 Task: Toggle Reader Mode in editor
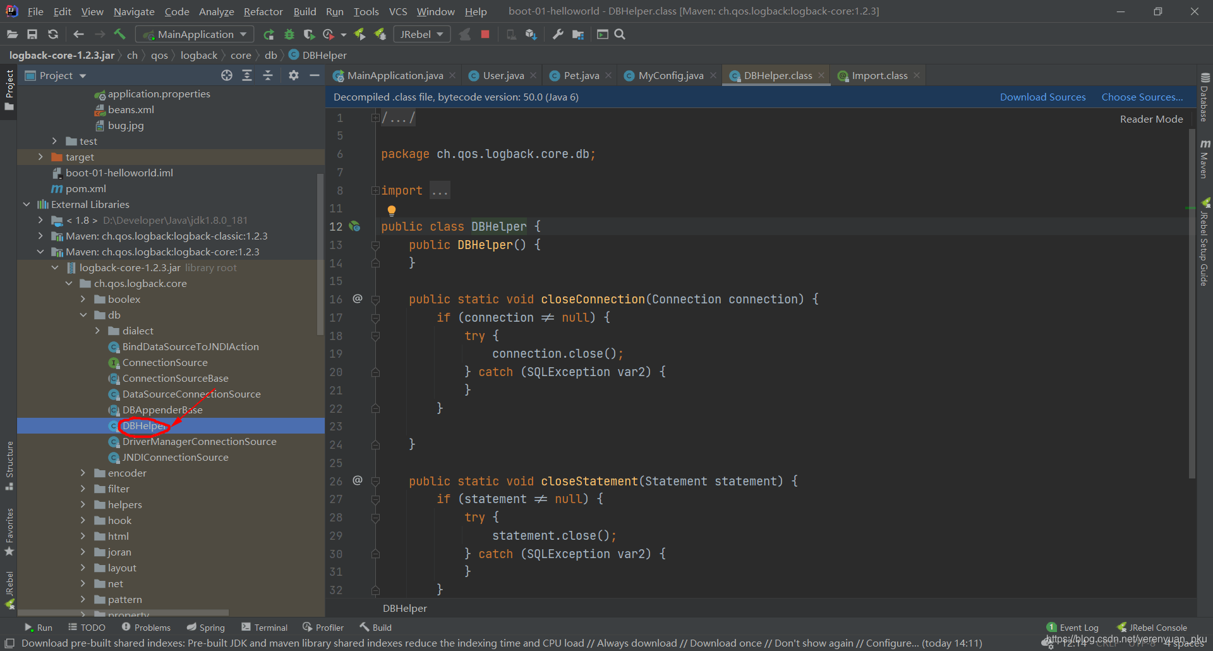coord(1151,119)
